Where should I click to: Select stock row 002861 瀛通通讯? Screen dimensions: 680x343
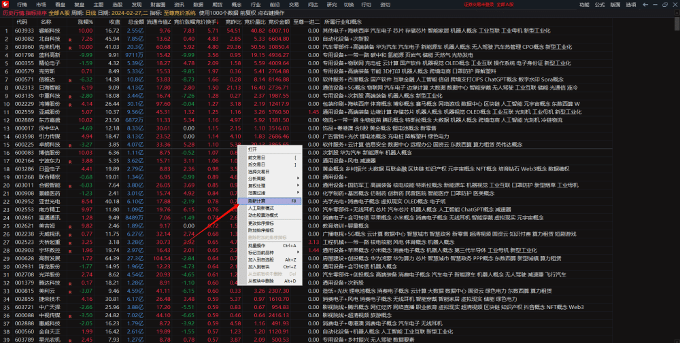tap(306, 218)
